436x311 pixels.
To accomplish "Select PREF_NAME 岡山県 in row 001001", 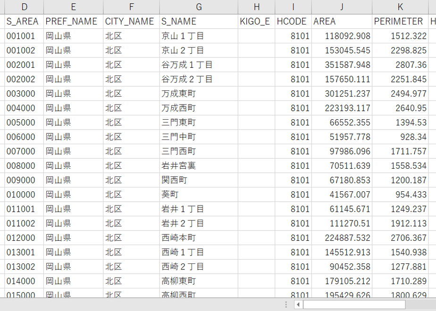I will pyautogui.click(x=74, y=36).
